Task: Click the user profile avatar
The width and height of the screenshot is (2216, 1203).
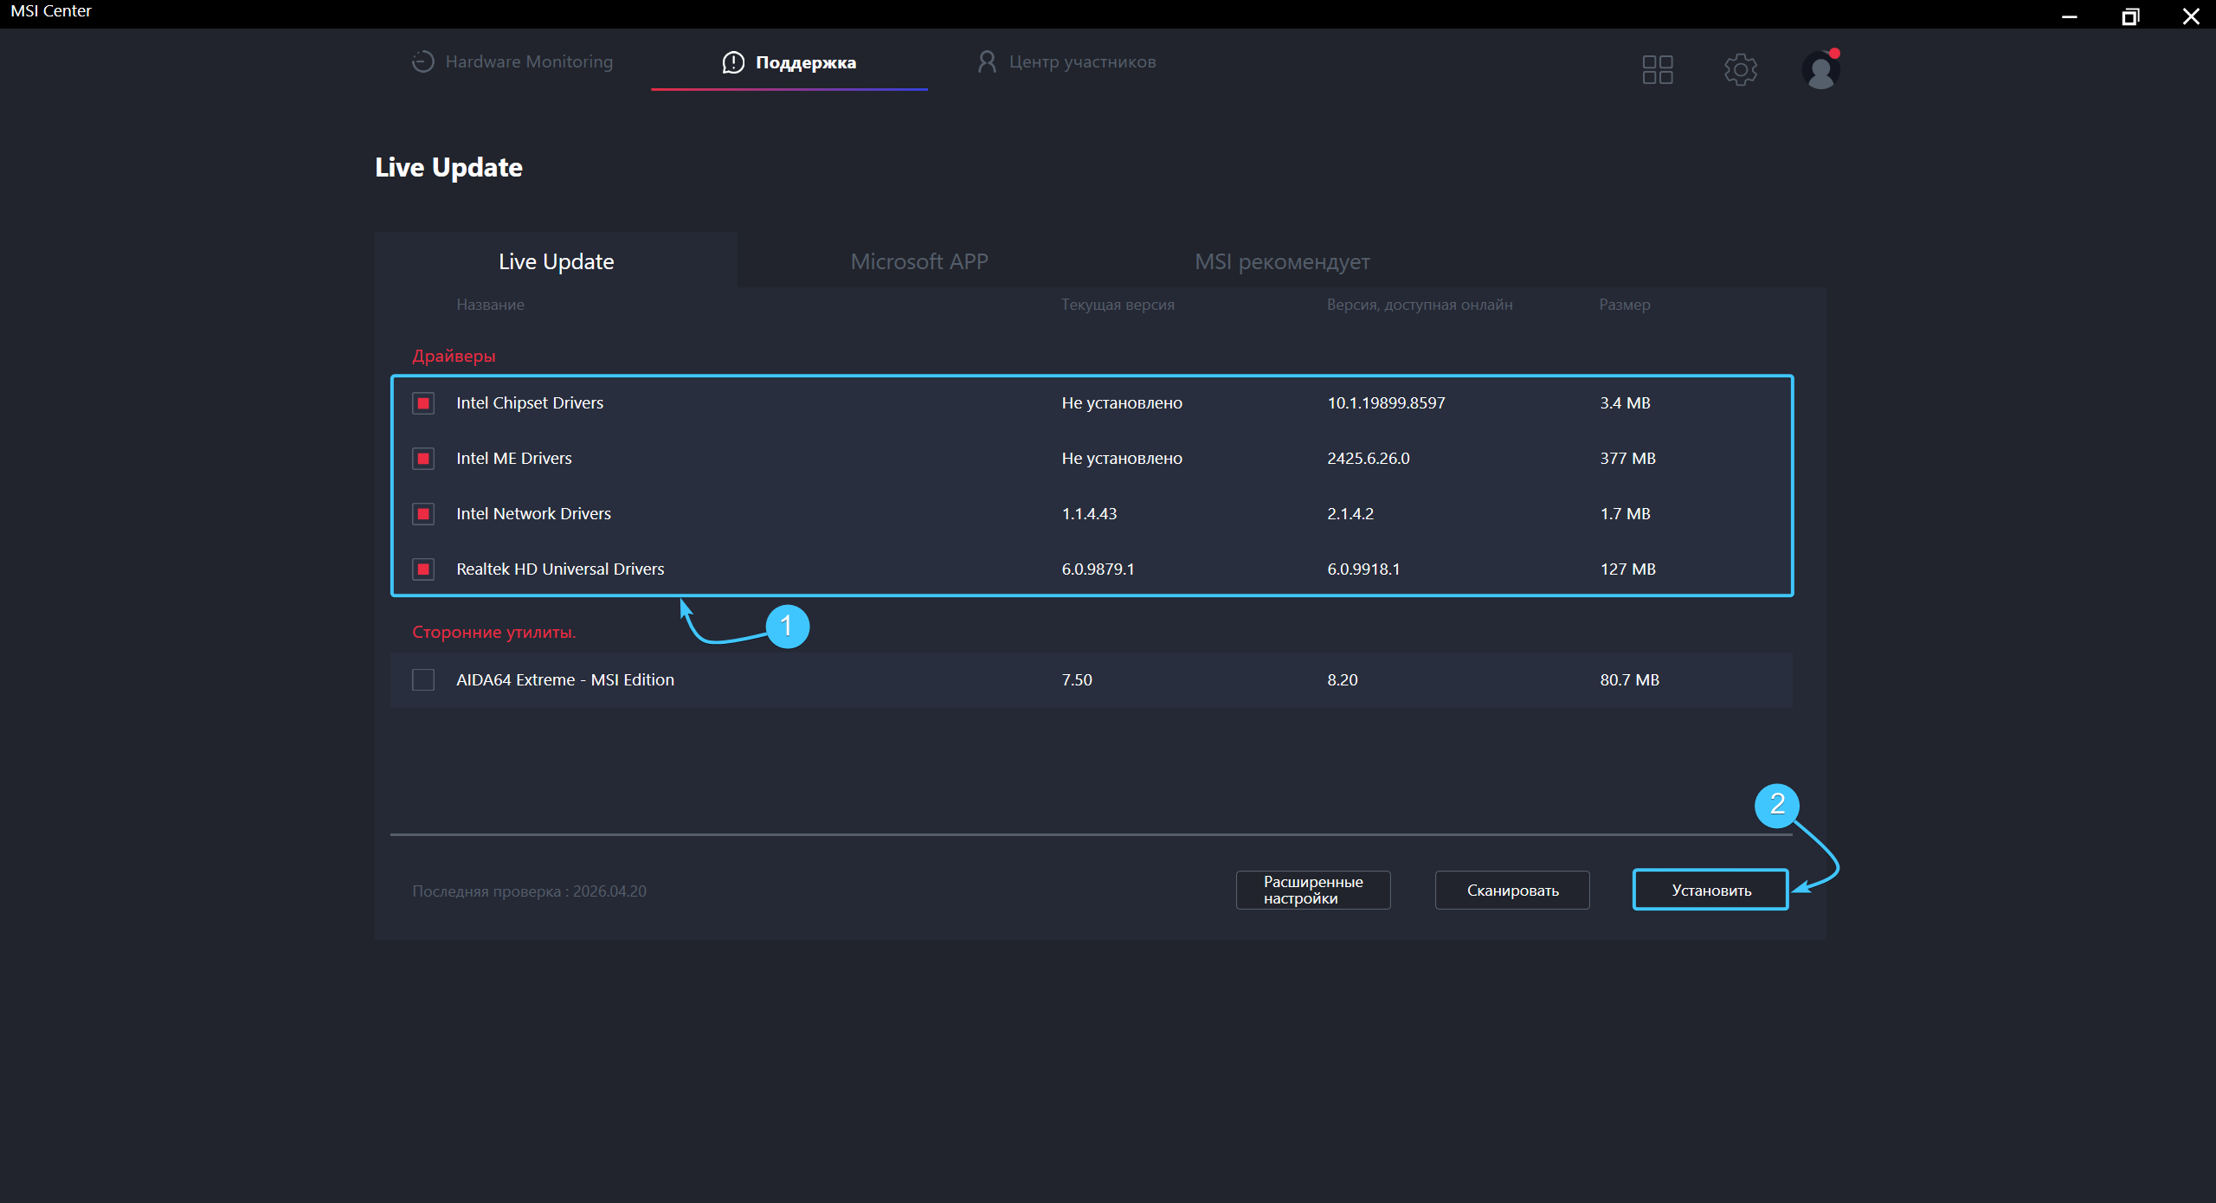Action: click(x=1820, y=69)
